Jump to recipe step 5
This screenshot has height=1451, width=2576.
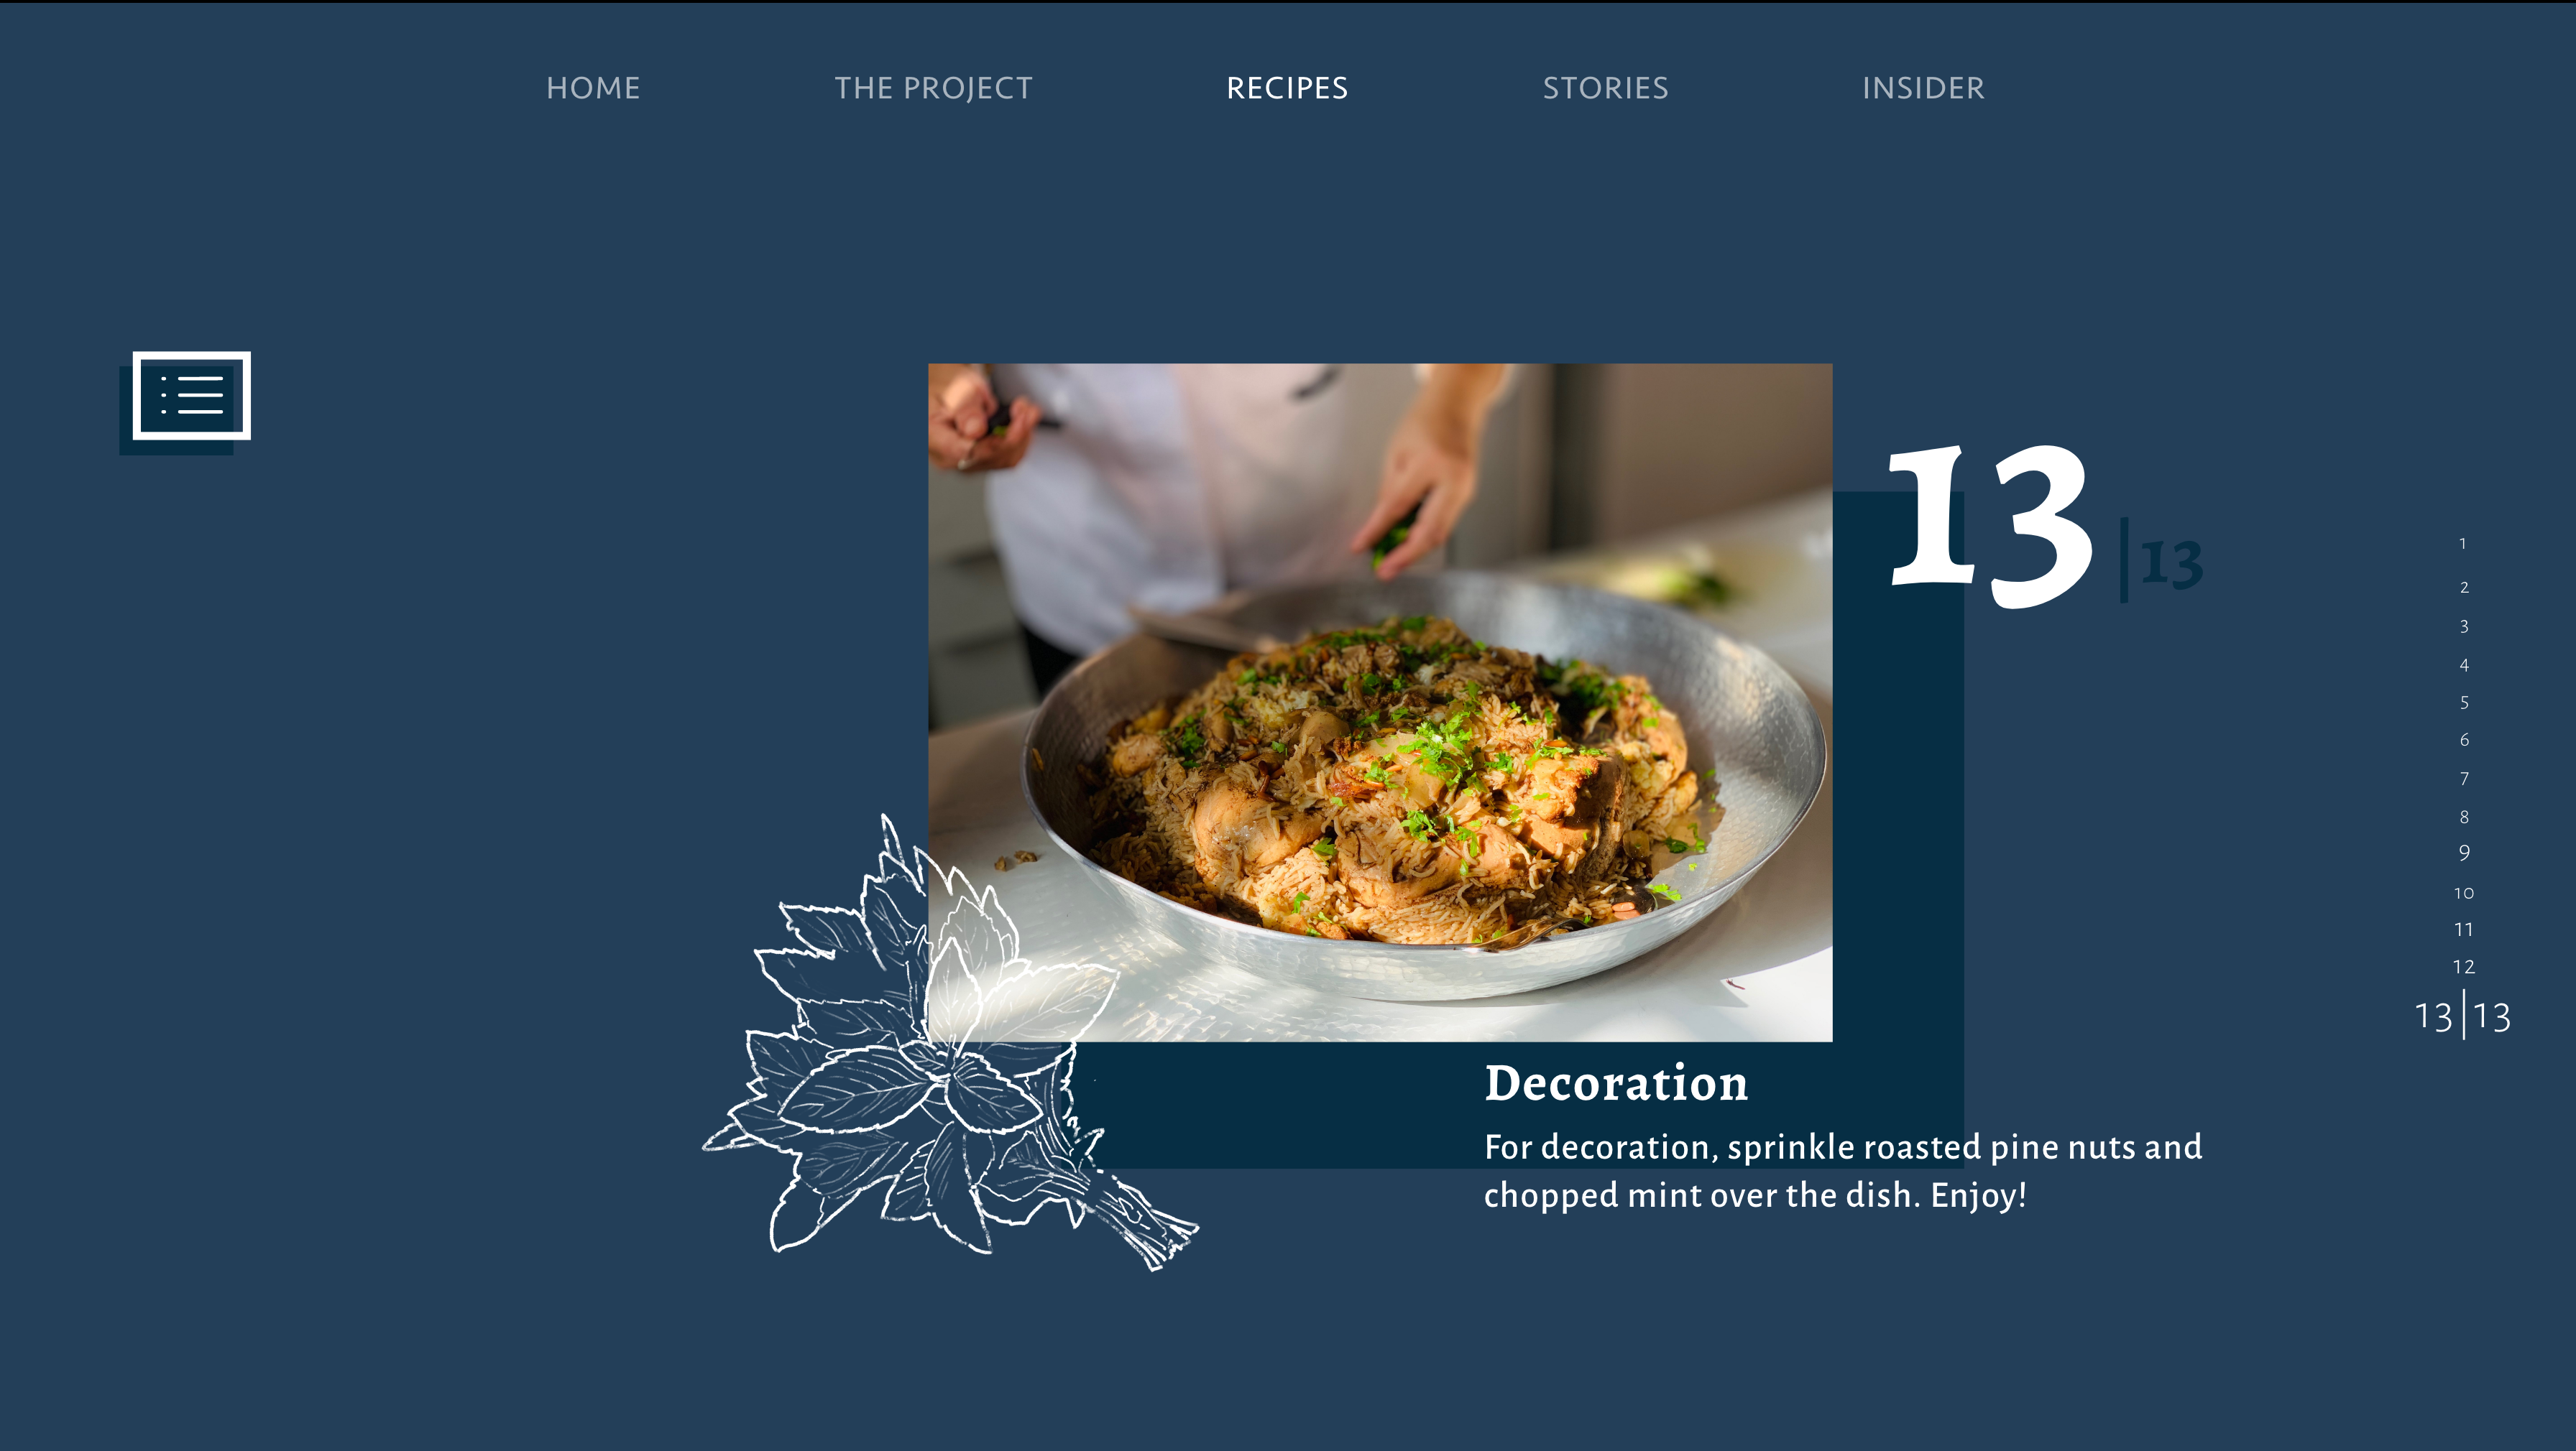pos(2464,703)
